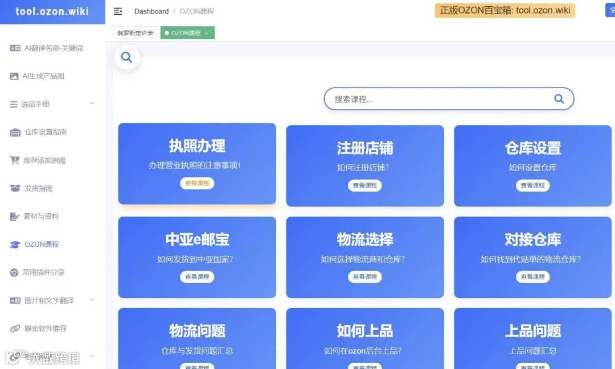
Task: Click 查看课程 on 执照办理 card
Action: point(197,183)
